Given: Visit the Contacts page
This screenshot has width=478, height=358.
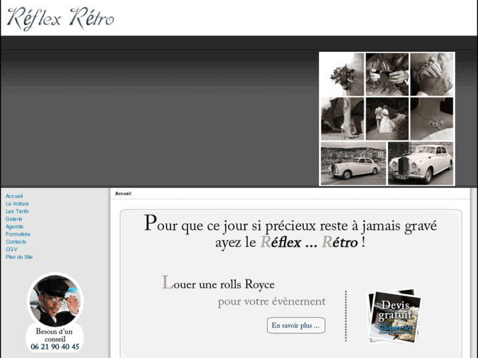Looking at the screenshot, I should click(x=16, y=242).
